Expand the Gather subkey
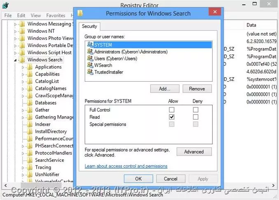This screenshot has width=279, height=200. (x=23, y=110)
